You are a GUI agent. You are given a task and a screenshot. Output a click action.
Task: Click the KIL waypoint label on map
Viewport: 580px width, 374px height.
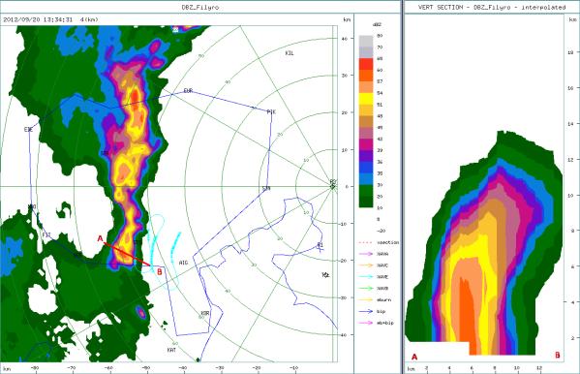tap(290, 53)
